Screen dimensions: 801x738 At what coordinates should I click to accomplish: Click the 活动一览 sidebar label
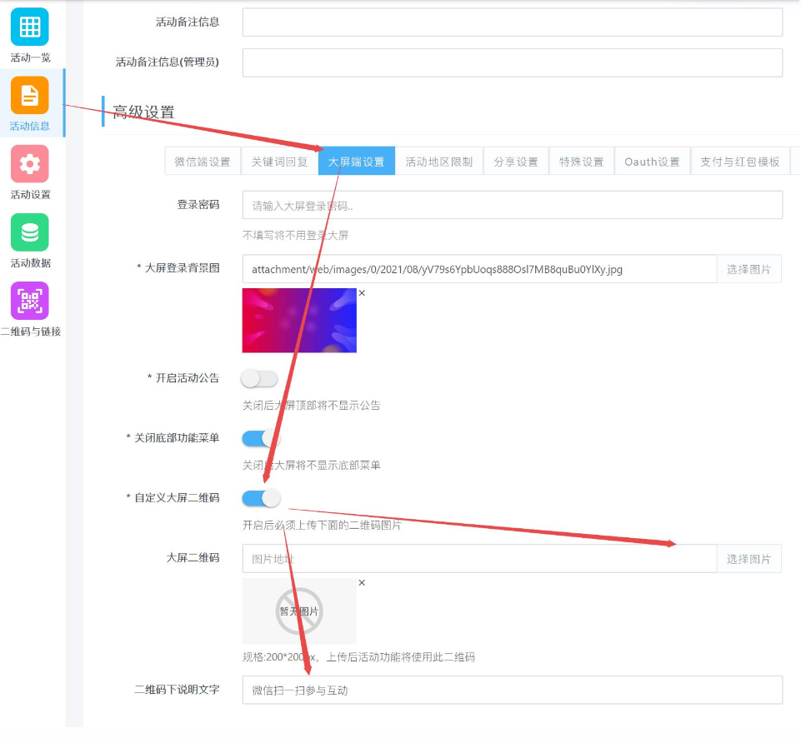click(30, 57)
